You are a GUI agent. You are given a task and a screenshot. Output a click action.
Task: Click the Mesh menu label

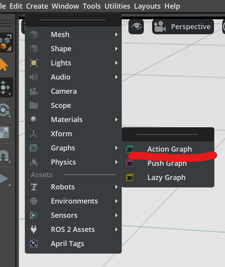click(60, 35)
